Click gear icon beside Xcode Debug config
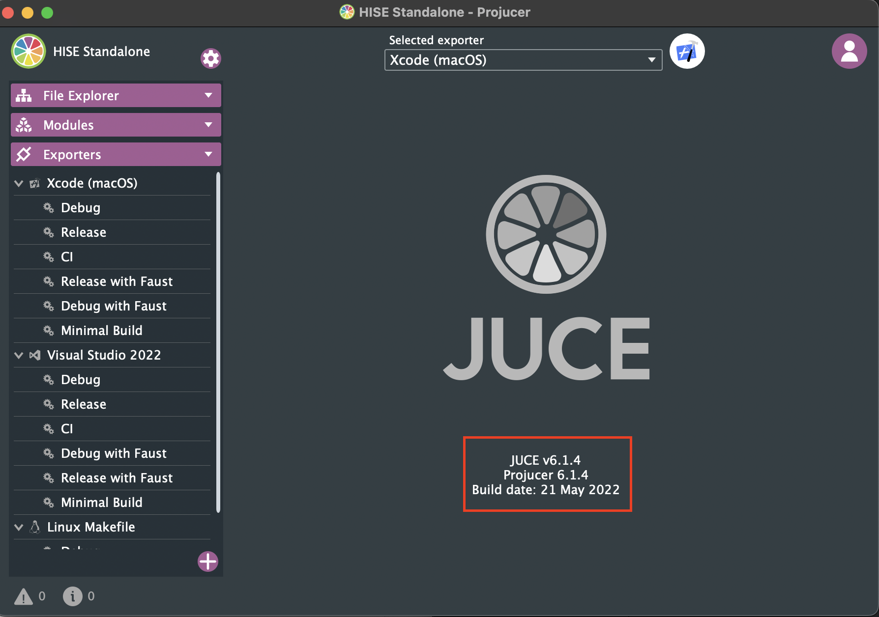Viewport: 879px width, 617px height. click(x=49, y=208)
